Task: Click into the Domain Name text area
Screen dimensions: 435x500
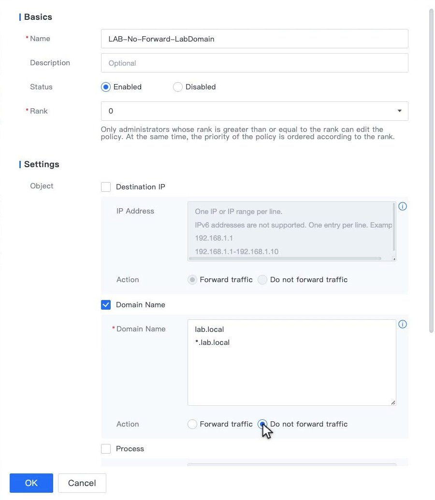Action: coord(292,363)
